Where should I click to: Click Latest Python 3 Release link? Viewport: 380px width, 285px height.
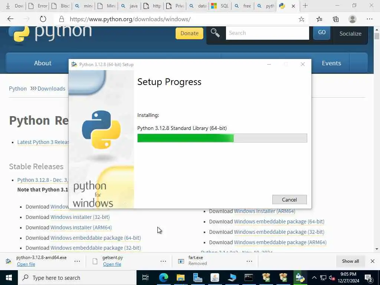click(43, 142)
